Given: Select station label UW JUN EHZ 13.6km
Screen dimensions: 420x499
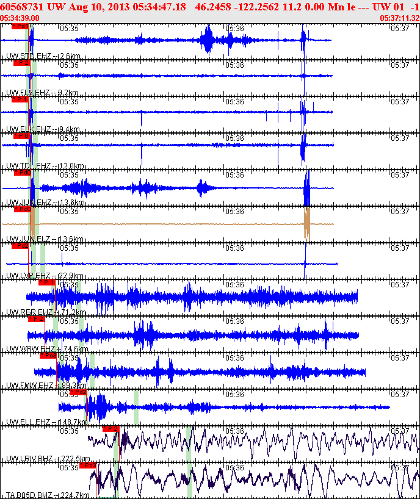Looking at the screenshot, I should coord(45,203).
